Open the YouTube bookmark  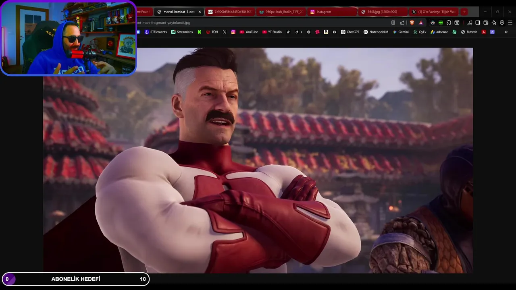(x=249, y=32)
